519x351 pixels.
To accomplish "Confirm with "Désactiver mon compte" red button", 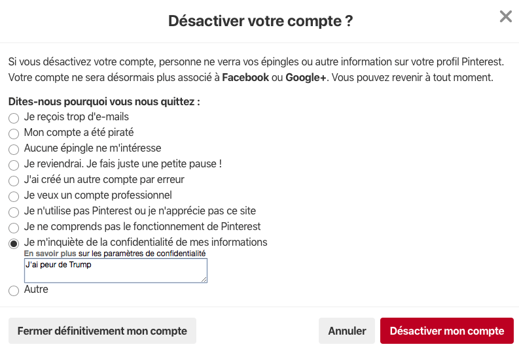I will click(447, 331).
